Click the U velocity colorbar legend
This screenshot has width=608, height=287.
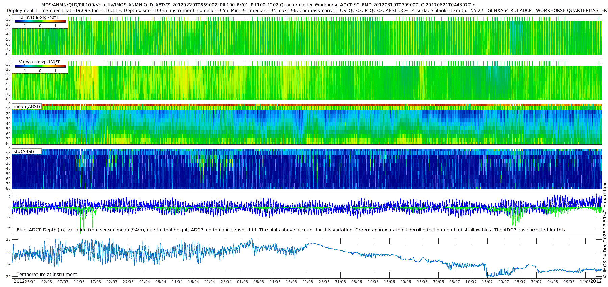(40, 22)
